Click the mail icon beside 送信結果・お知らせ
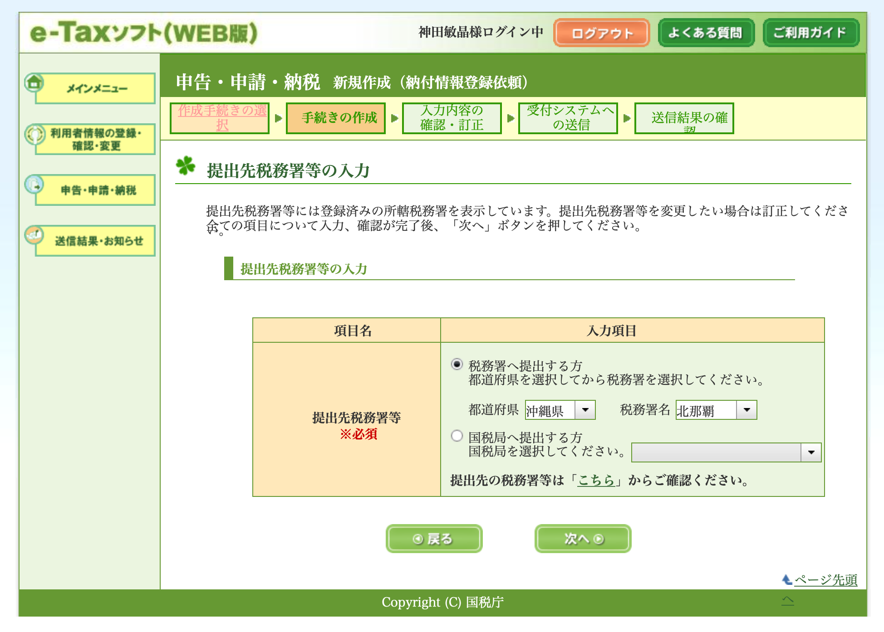 tap(34, 235)
